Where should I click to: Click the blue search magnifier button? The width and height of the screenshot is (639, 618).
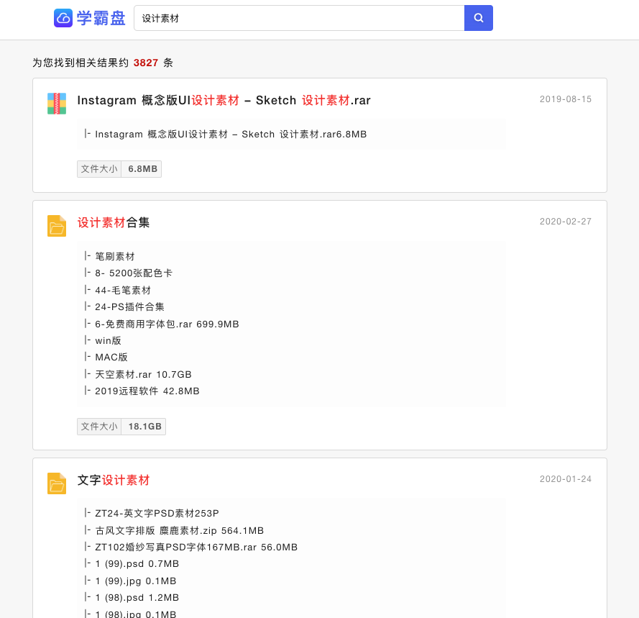click(479, 18)
